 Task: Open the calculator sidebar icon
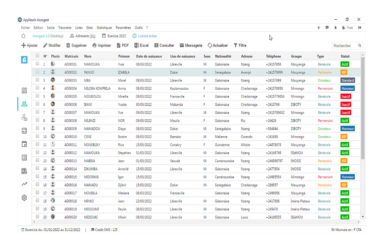(24, 131)
